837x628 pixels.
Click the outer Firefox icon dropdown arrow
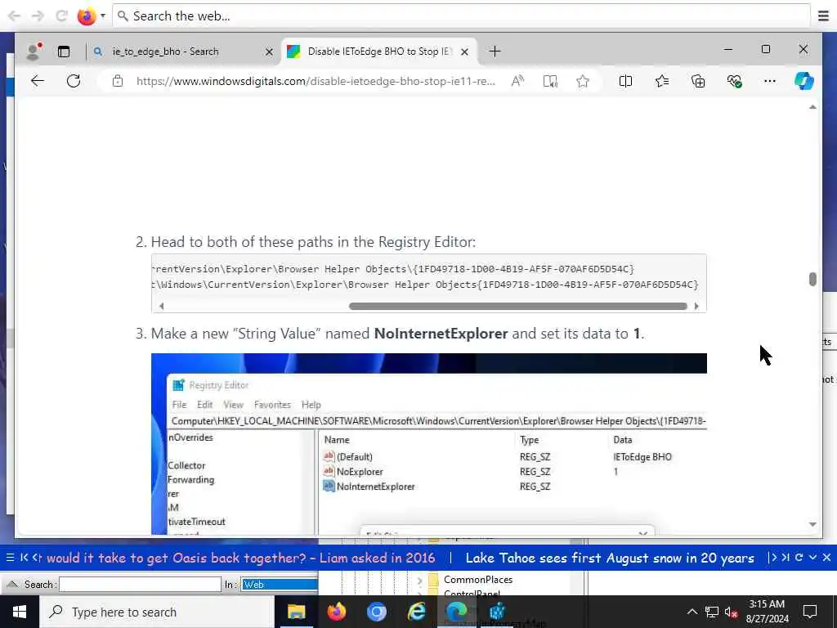click(x=102, y=16)
